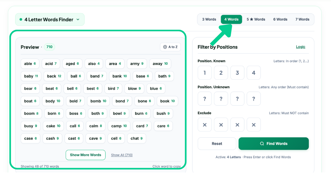Copy the word "calm"
The image size is (331, 173).
pyautogui.click(x=96, y=126)
